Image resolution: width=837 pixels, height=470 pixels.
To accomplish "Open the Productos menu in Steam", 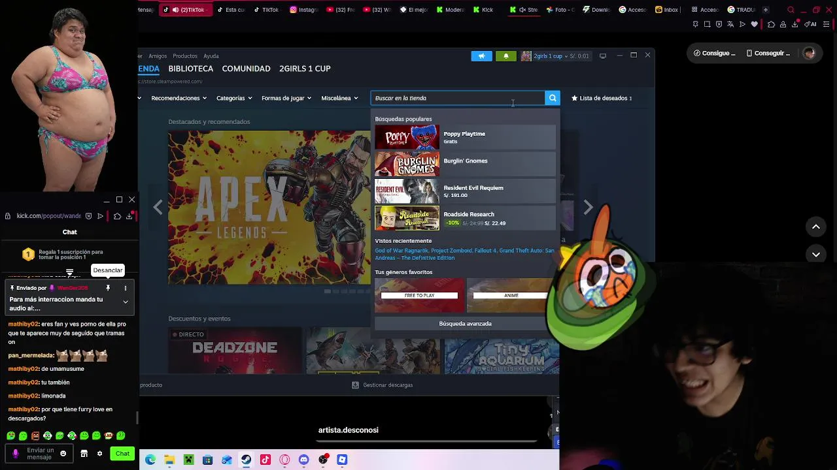I will click(185, 56).
